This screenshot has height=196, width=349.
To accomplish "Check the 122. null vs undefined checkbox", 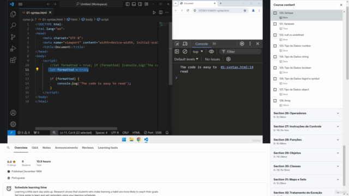I will 275,35.
